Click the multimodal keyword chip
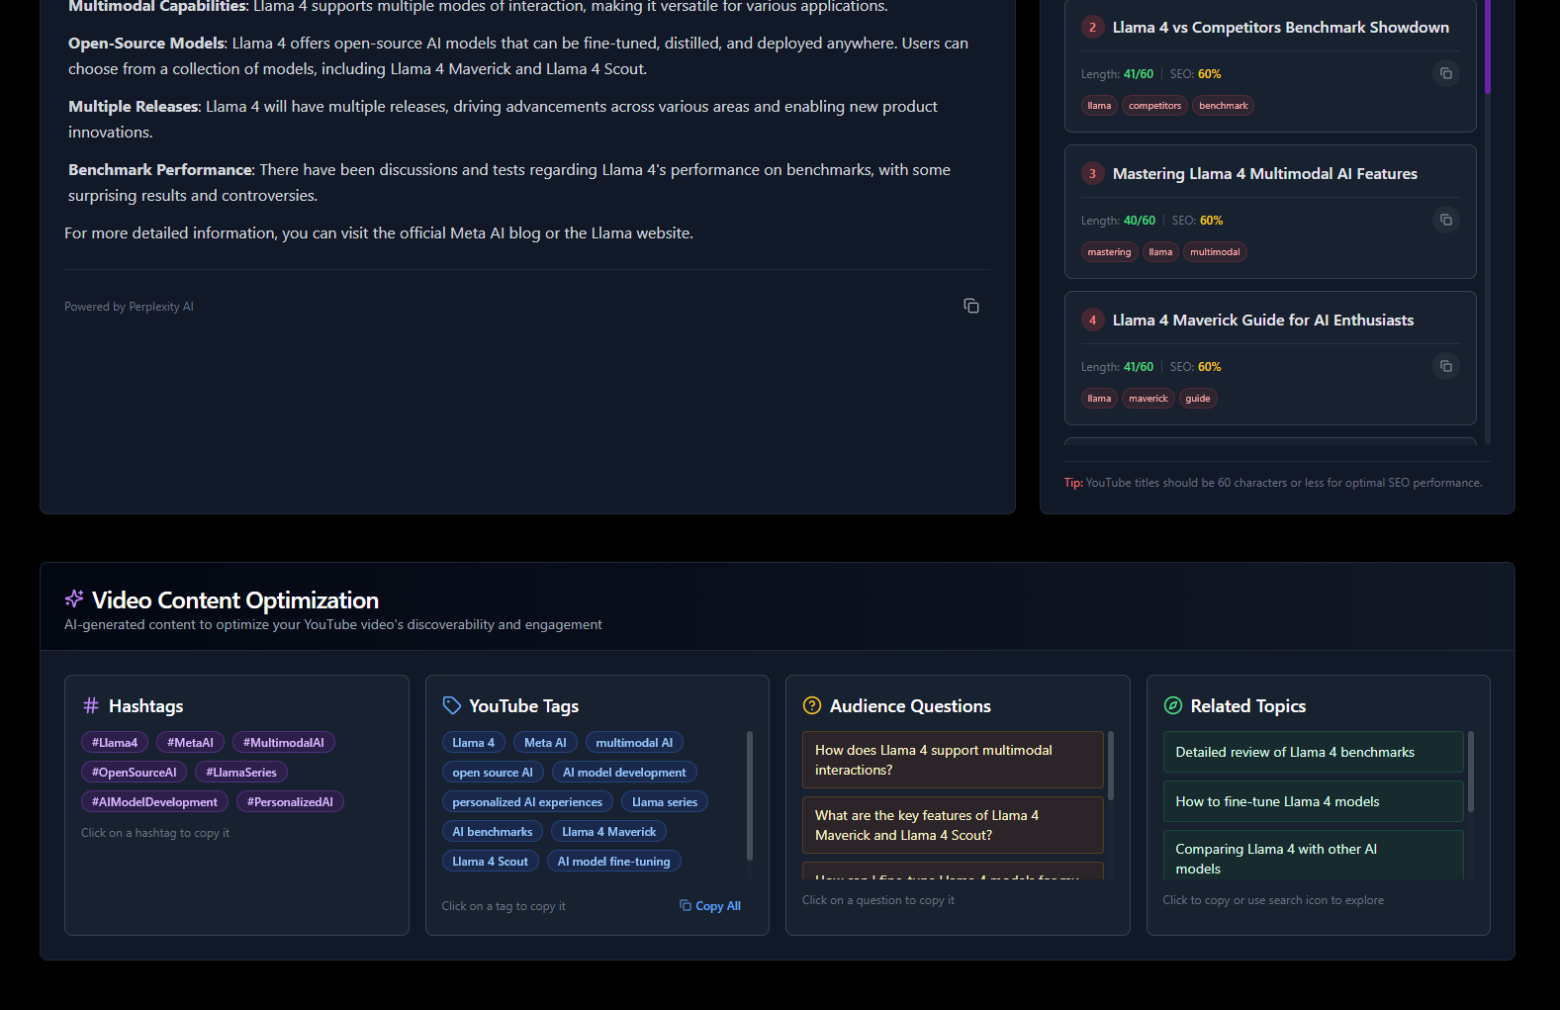 1215,252
